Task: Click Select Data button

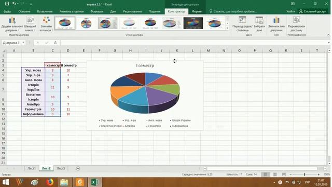Action: coord(259,24)
